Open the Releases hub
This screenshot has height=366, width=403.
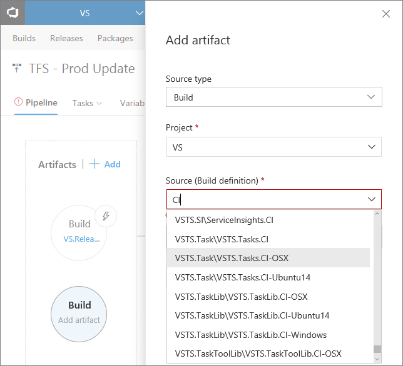coord(66,38)
